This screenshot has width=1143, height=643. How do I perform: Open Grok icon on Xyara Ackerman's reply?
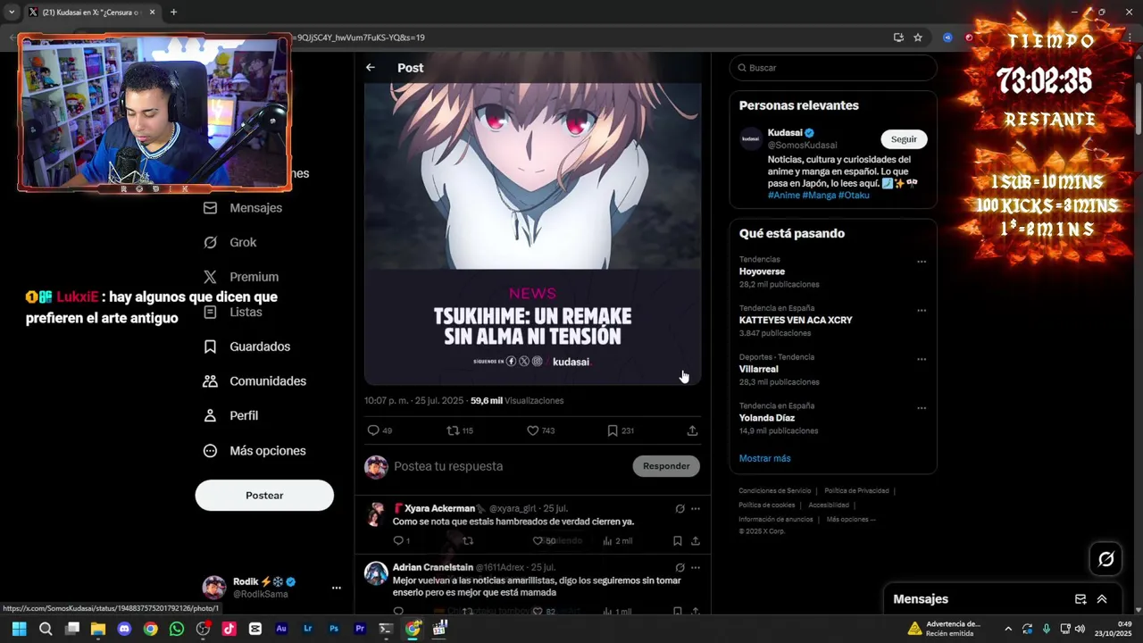[x=680, y=509]
